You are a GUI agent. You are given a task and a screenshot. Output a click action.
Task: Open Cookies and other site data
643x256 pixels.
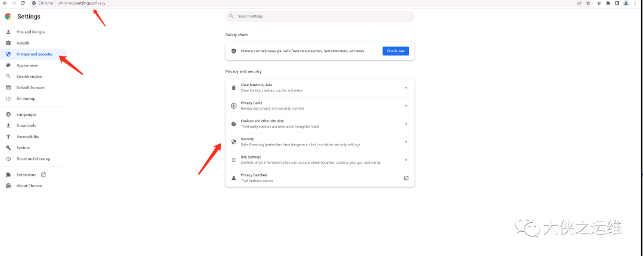(x=320, y=124)
